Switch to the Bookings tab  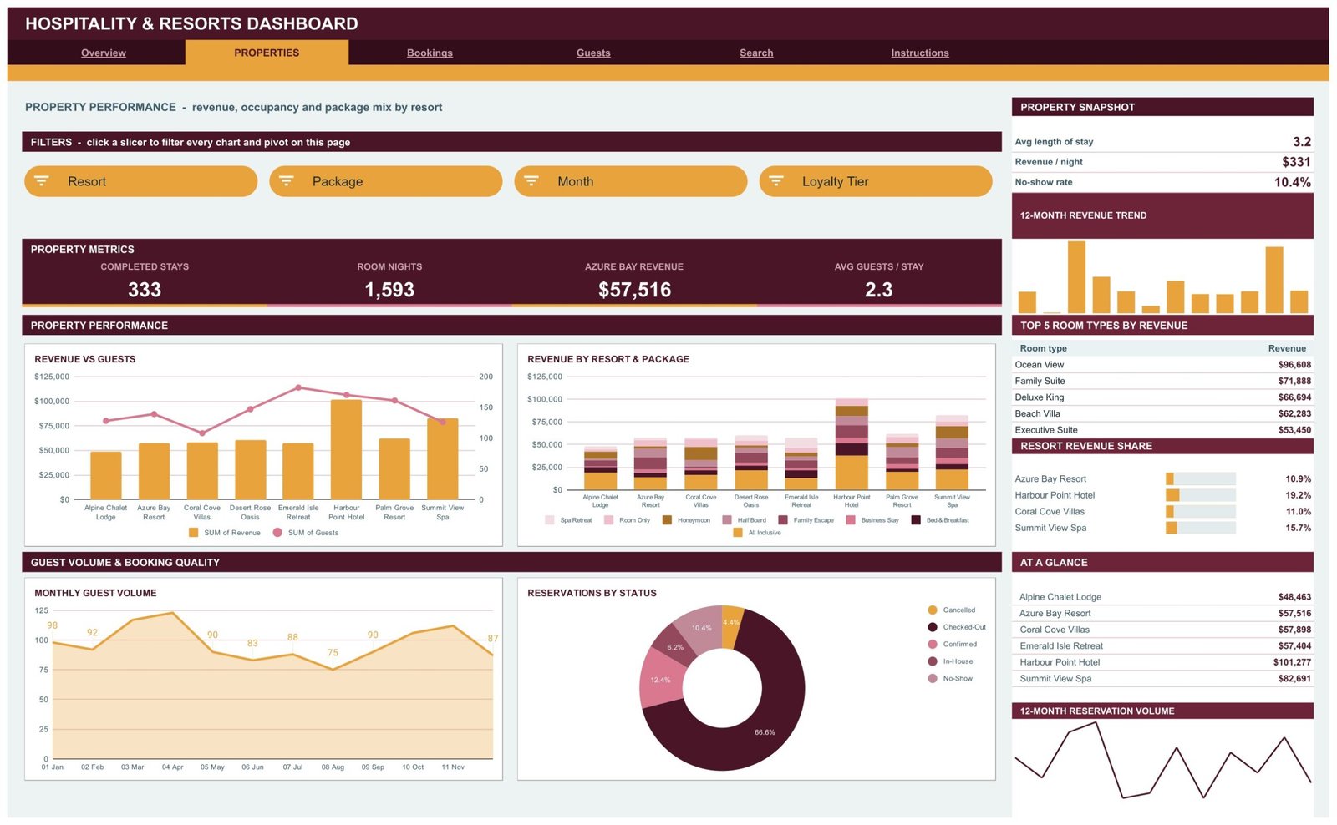click(430, 53)
